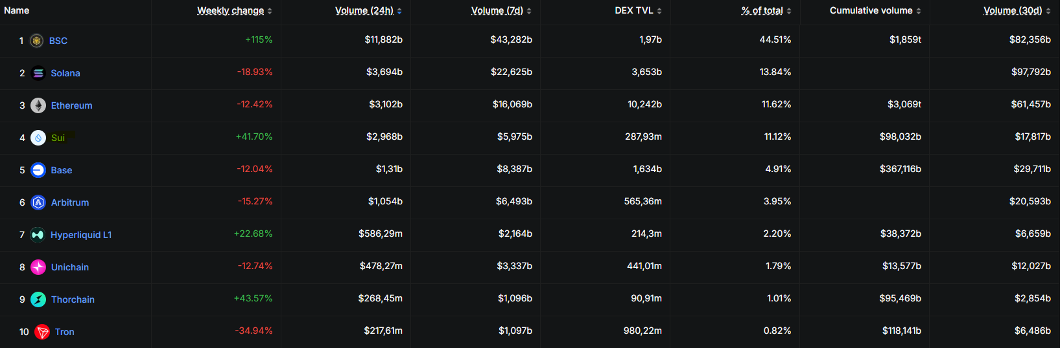Open the Hyperliquid L1 chain link
1060x348 pixels.
(x=81, y=235)
